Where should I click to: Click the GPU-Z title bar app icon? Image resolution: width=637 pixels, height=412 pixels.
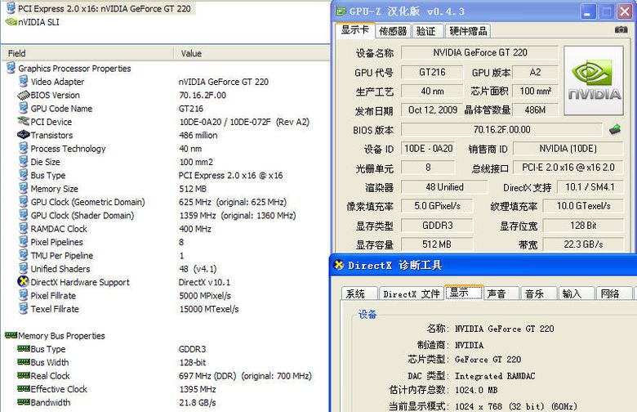pyautogui.click(x=341, y=11)
